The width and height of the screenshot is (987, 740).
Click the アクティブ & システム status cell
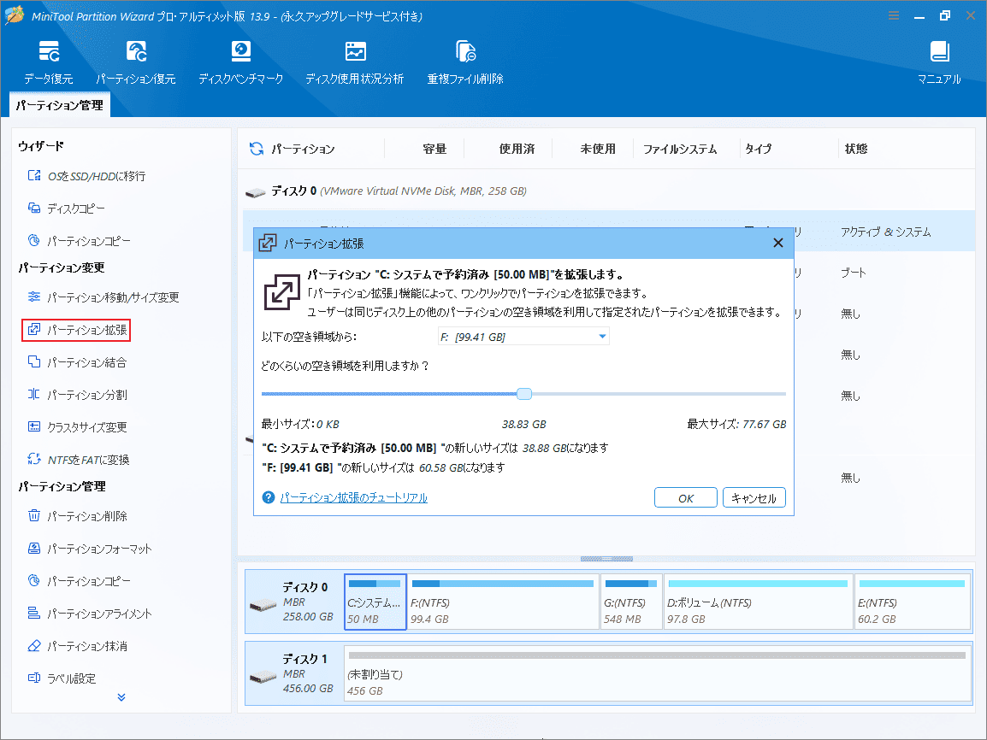pos(885,232)
